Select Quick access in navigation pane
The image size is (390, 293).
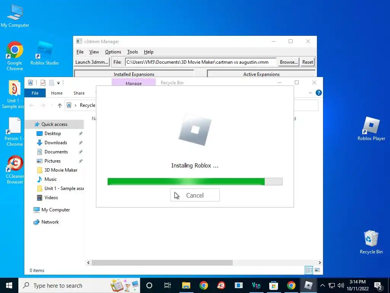click(x=54, y=124)
